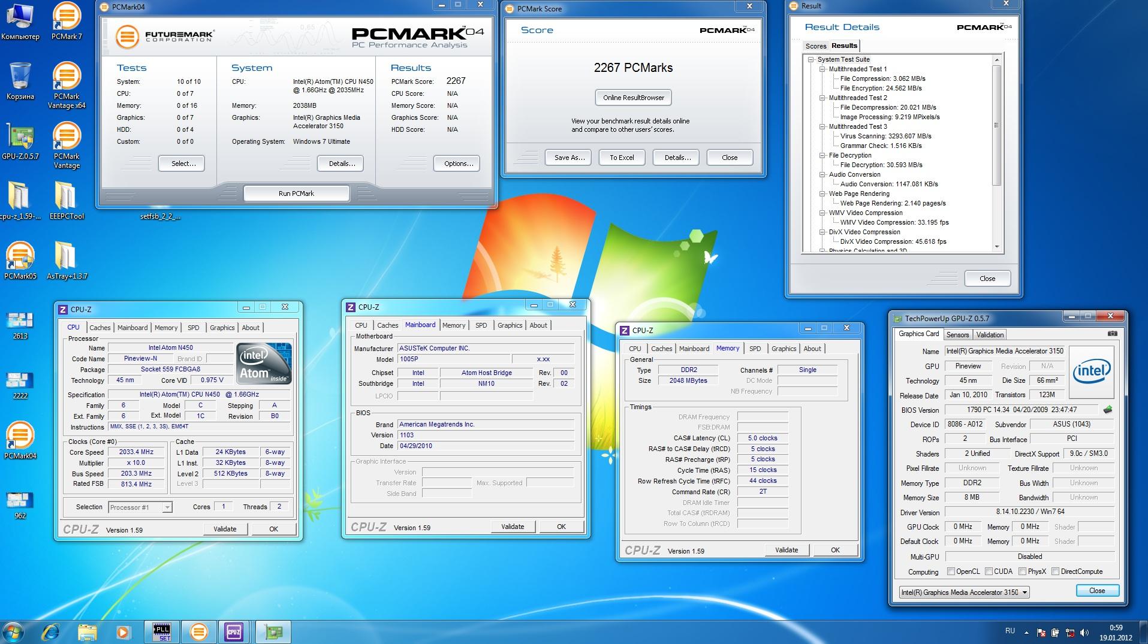The height and width of the screenshot is (644, 1148).
Task: Select 'Virus Scanning: 3293.607 MB/s' row
Action: 885,136
